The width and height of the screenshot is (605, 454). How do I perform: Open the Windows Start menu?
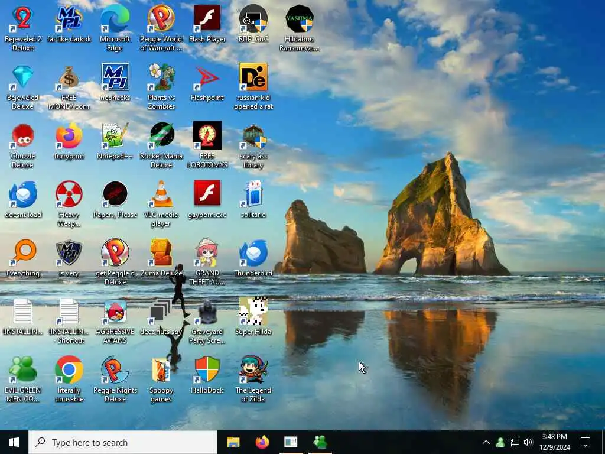[14, 442]
